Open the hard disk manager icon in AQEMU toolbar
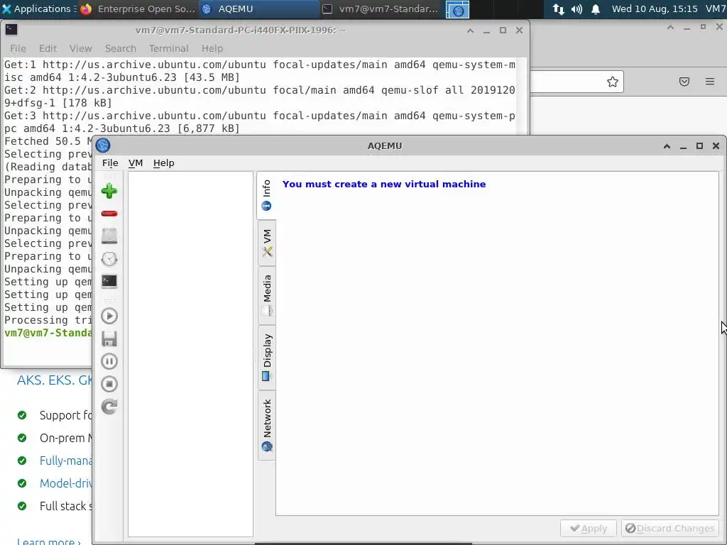The height and width of the screenshot is (545, 727). (109, 236)
